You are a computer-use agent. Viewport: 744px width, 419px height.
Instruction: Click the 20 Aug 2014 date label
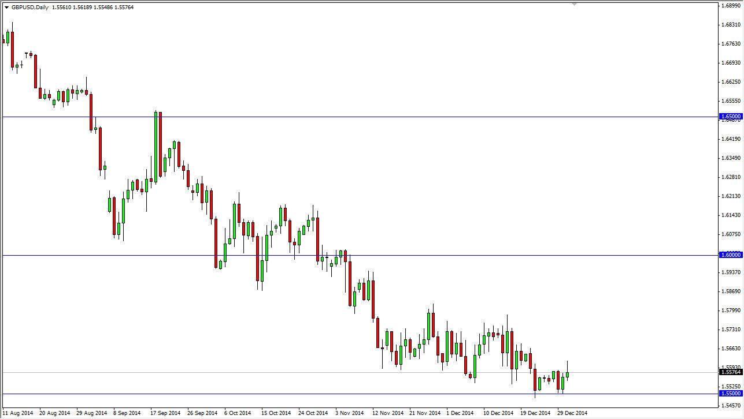54,413
